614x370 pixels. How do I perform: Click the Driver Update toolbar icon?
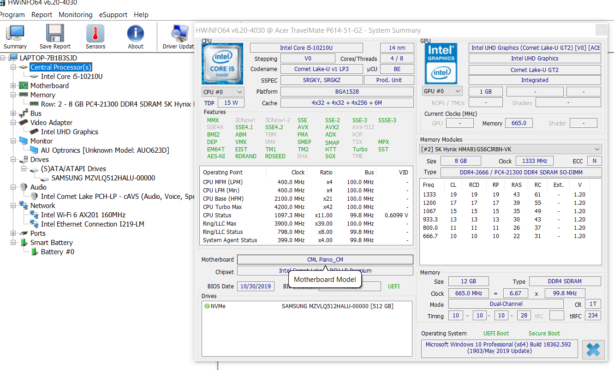(x=179, y=37)
